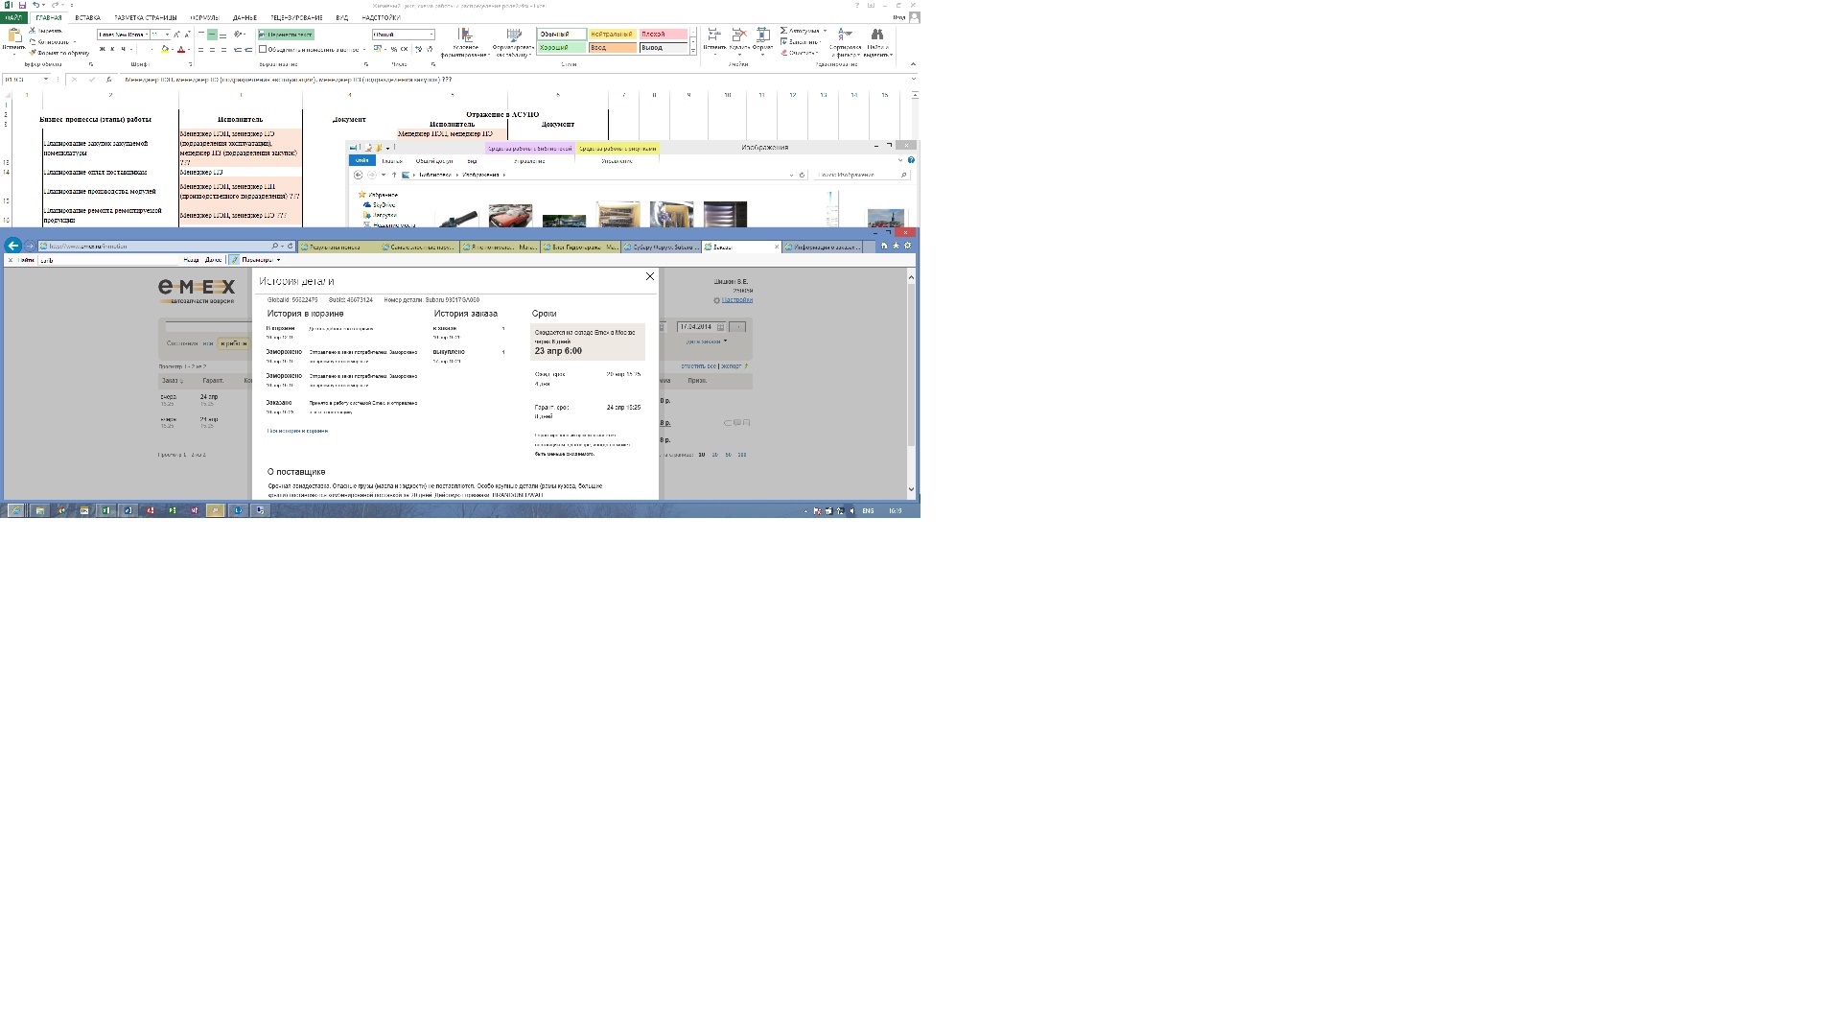Click the Paste clipboard icon in Excel
Viewport: 1841px width, 1036px height.
[x=14, y=36]
